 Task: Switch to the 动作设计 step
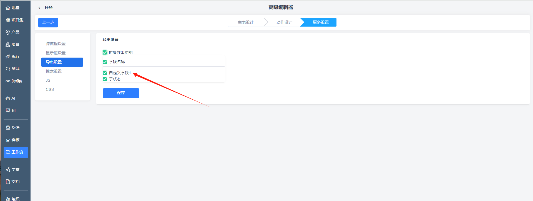click(284, 22)
